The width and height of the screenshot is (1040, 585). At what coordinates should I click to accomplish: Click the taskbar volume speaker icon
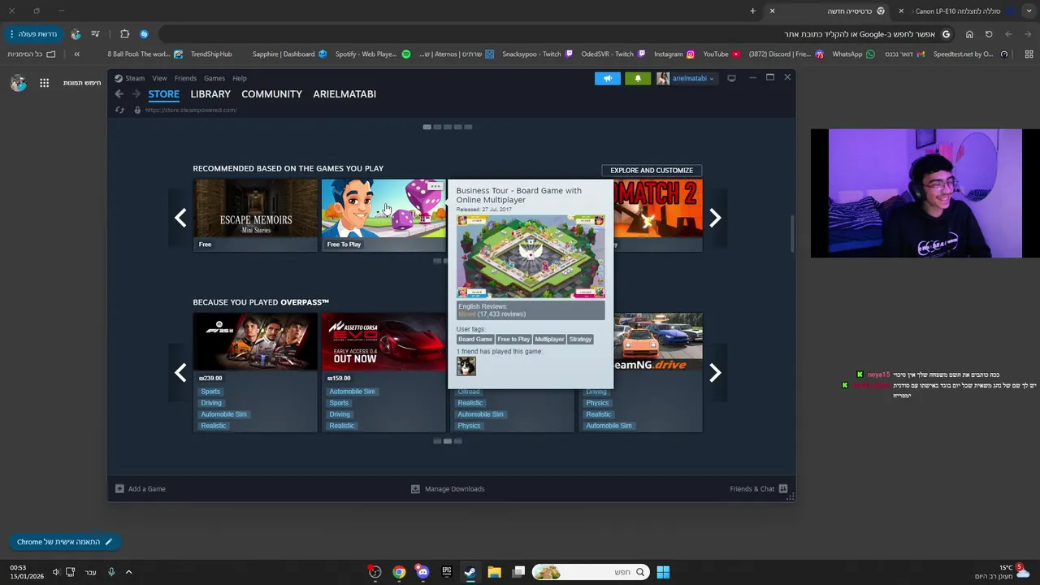pos(55,572)
